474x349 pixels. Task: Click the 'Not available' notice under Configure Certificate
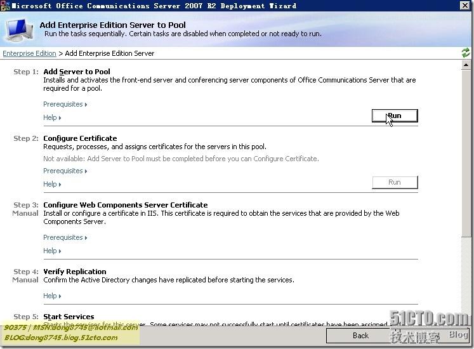tap(181, 159)
